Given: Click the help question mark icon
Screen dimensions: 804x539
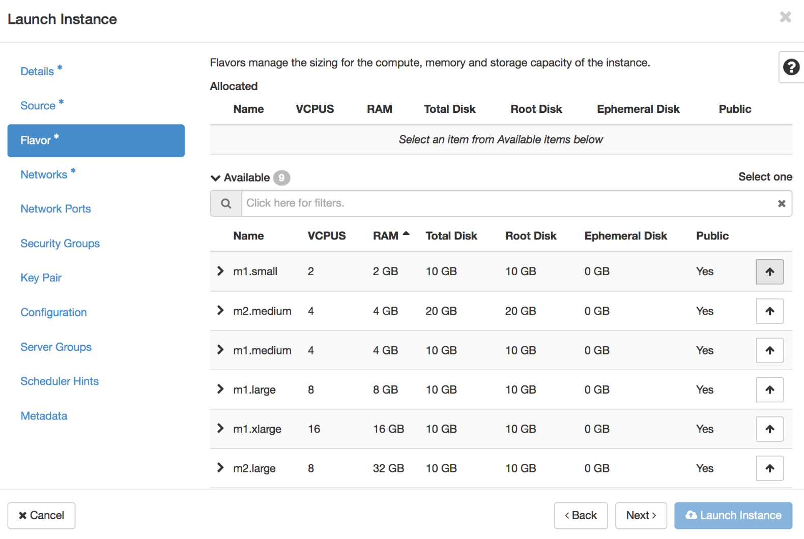Looking at the screenshot, I should [x=791, y=67].
